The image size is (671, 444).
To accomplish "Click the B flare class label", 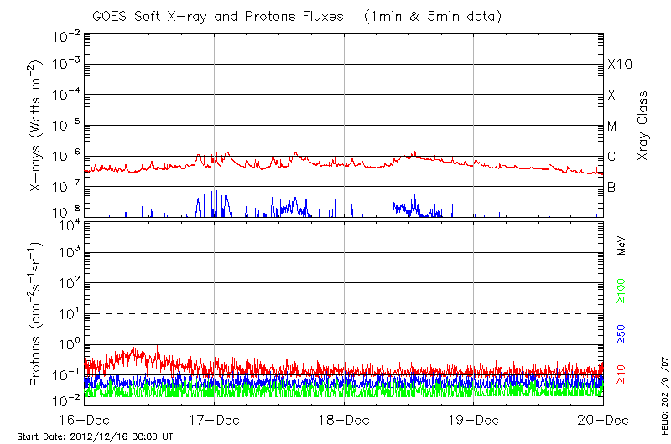I will pyautogui.click(x=612, y=187).
